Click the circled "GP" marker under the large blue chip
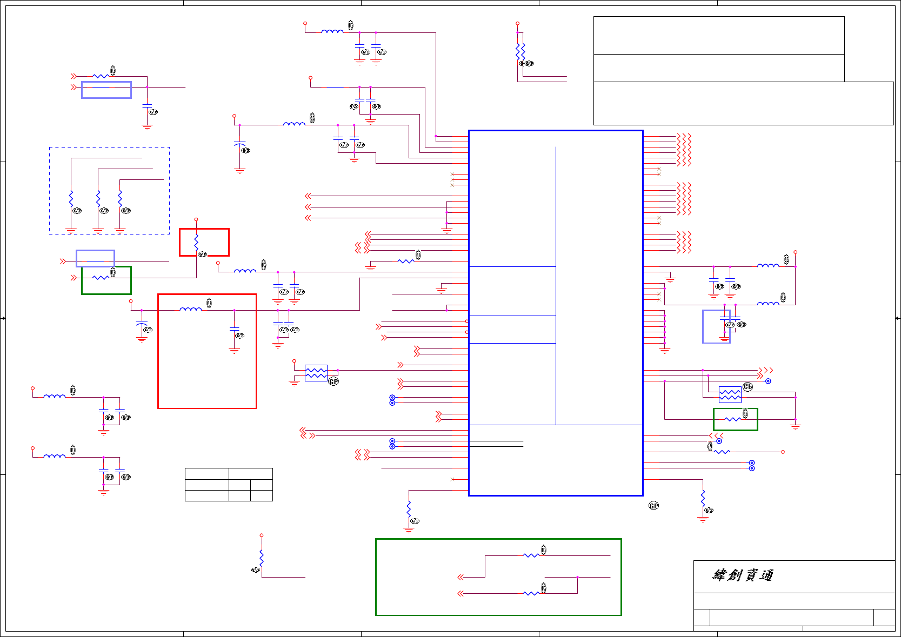The height and width of the screenshot is (637, 901). pos(653,506)
